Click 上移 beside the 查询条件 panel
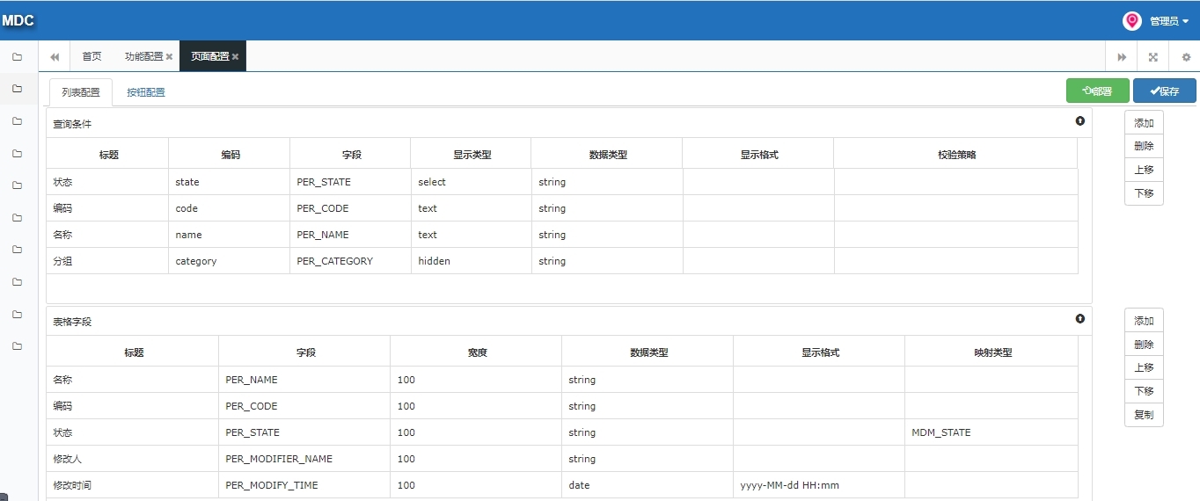The width and height of the screenshot is (1200, 501). [x=1144, y=170]
